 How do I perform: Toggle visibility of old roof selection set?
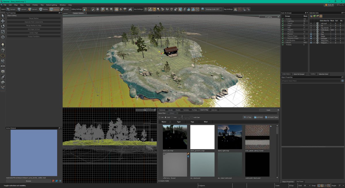tap(311, 23)
